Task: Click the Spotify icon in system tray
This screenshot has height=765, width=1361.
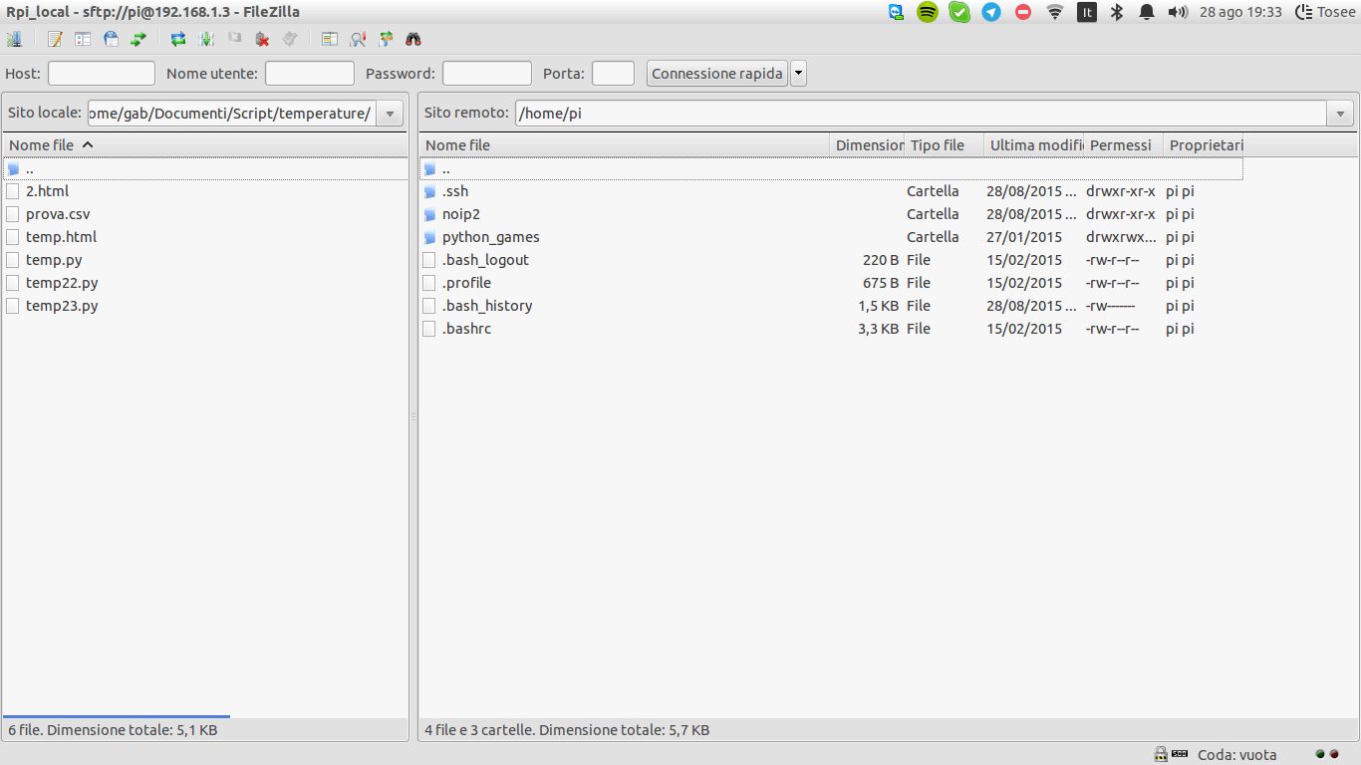Action: (x=928, y=12)
